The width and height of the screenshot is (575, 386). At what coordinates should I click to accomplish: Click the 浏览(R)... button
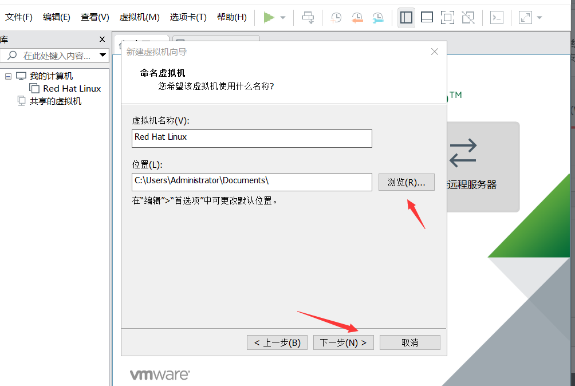pos(407,182)
